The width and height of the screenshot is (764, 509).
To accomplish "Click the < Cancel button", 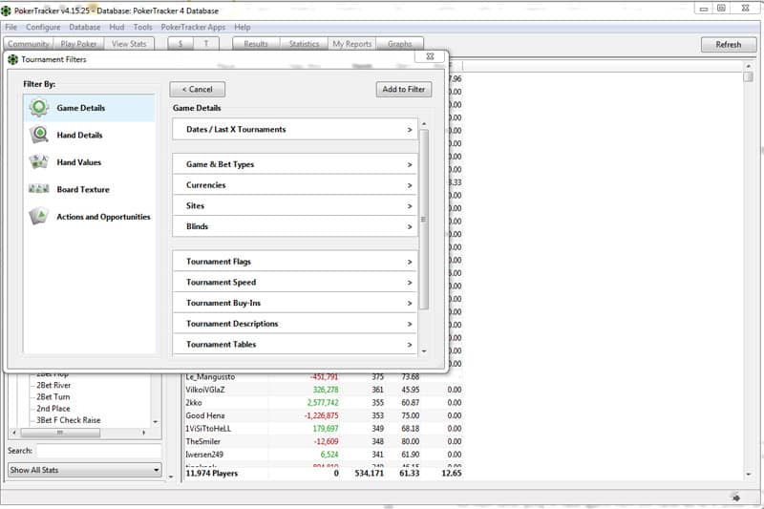I will [198, 90].
